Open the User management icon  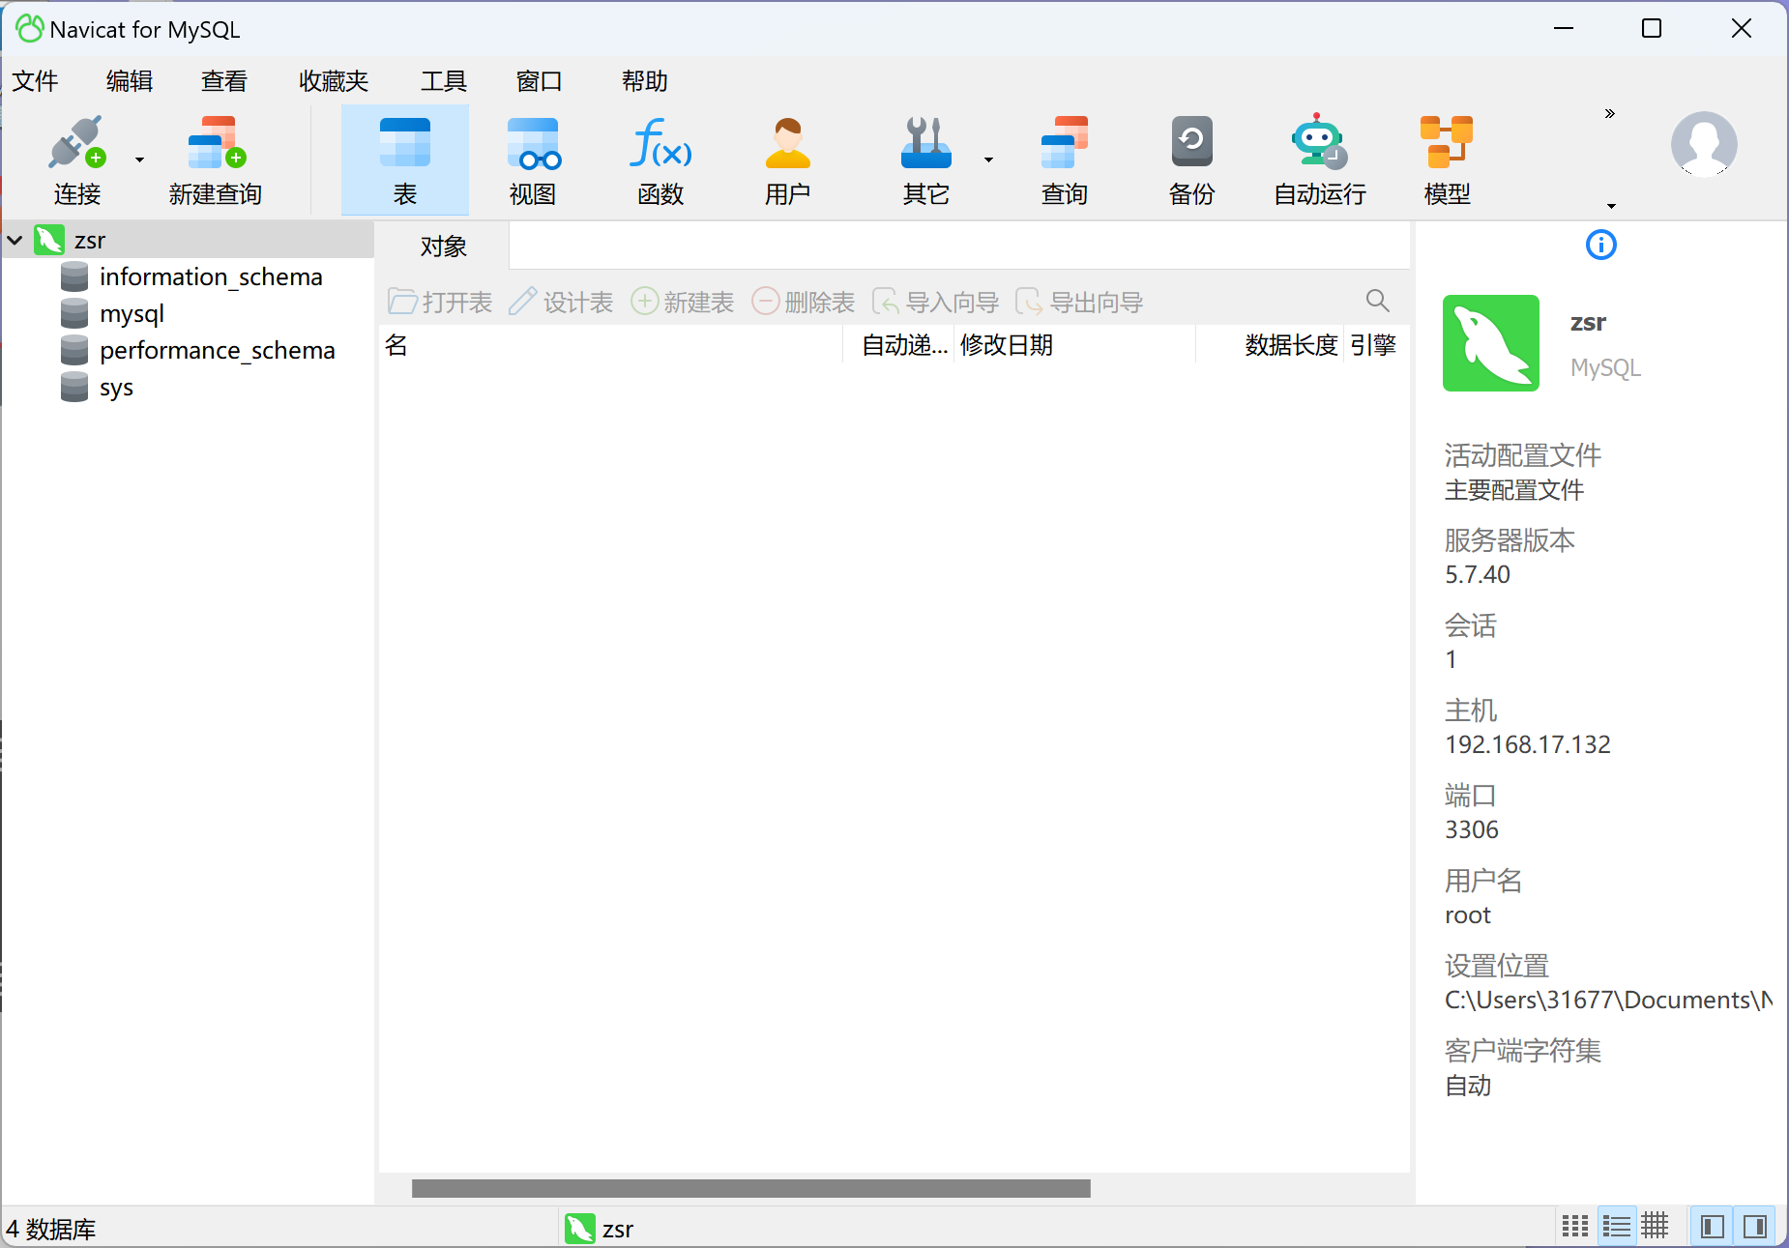[x=788, y=142]
